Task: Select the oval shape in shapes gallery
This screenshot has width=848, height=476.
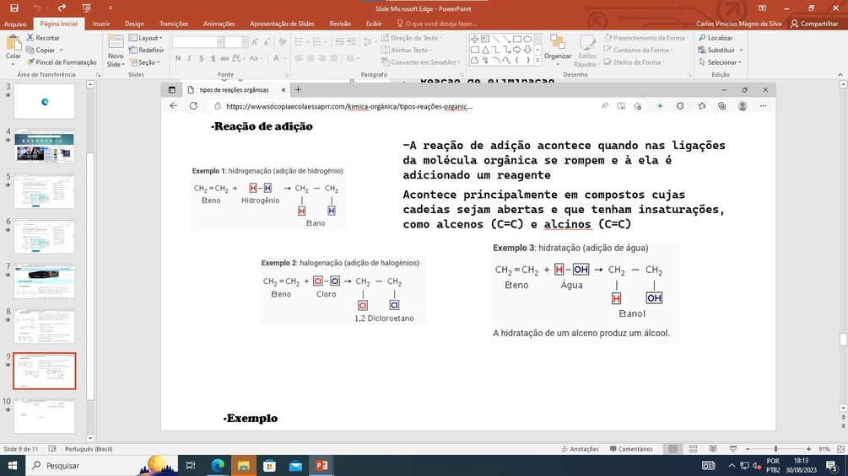Action: [527, 39]
